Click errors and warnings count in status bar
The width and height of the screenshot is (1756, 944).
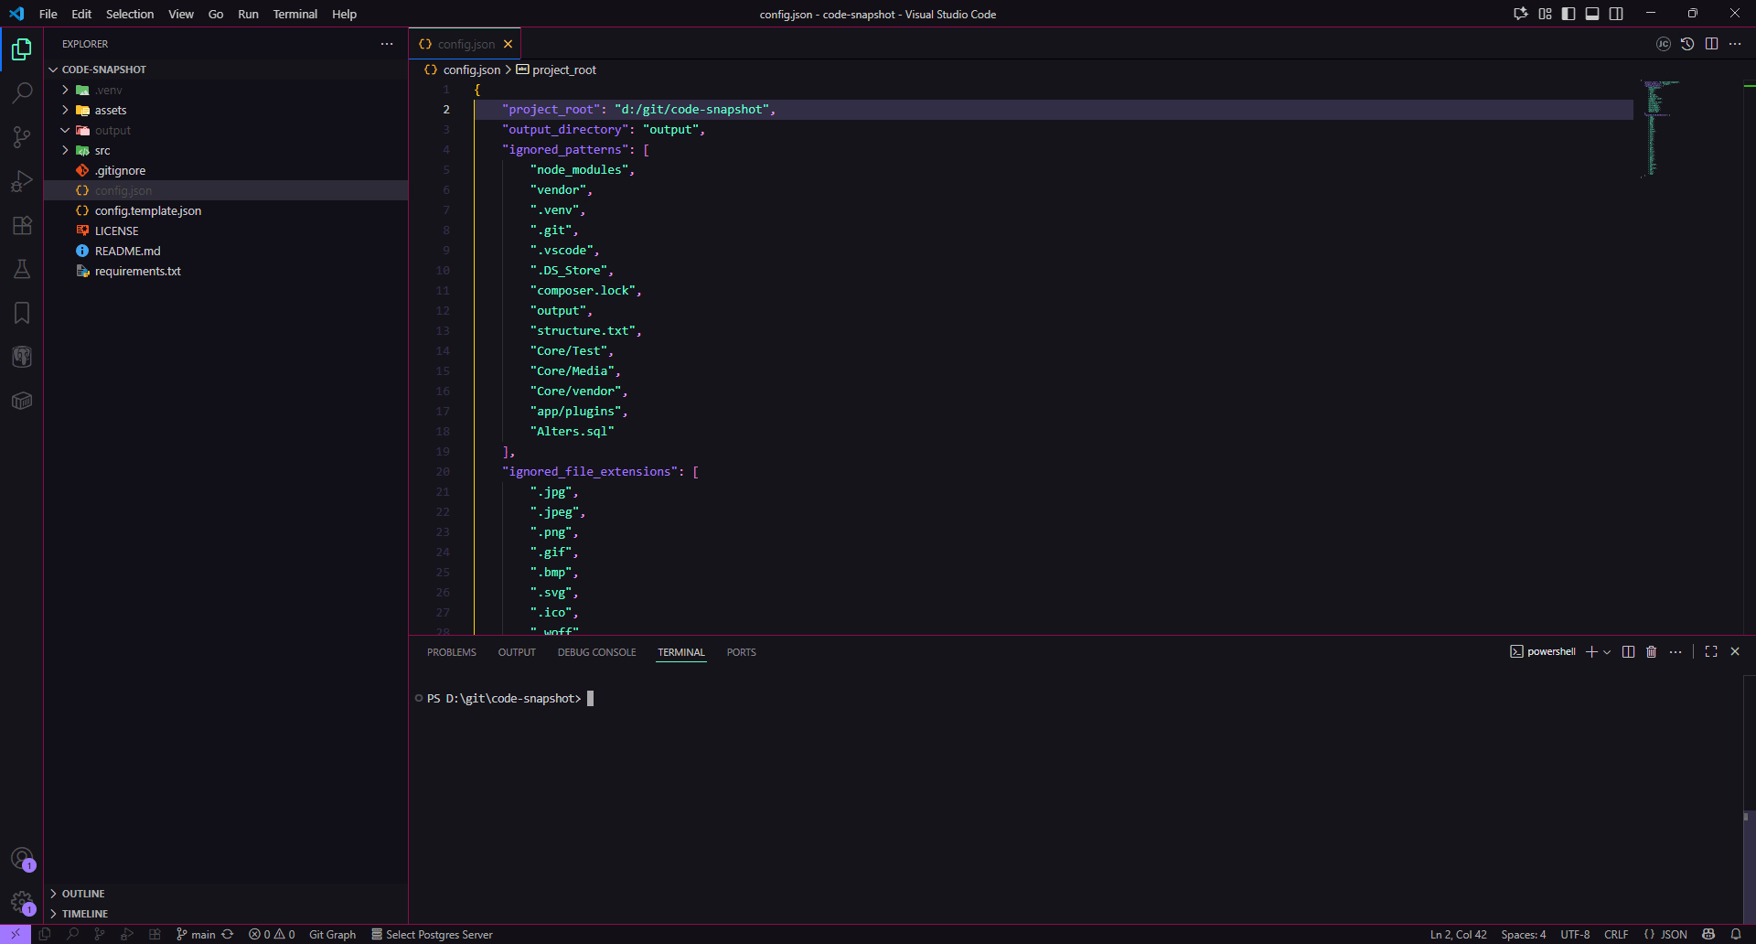pos(272,934)
